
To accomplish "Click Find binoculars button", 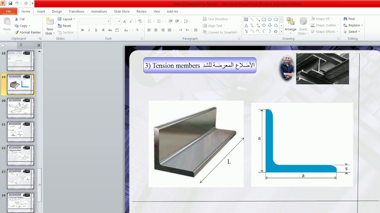I will click(349, 19).
